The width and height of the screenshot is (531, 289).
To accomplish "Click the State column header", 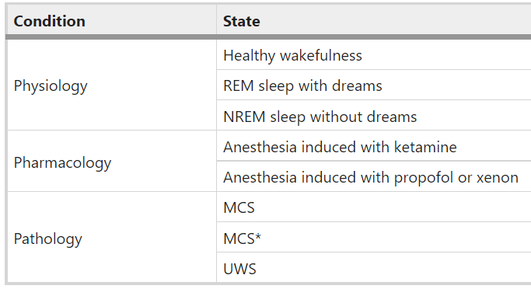I will click(374, 21).
